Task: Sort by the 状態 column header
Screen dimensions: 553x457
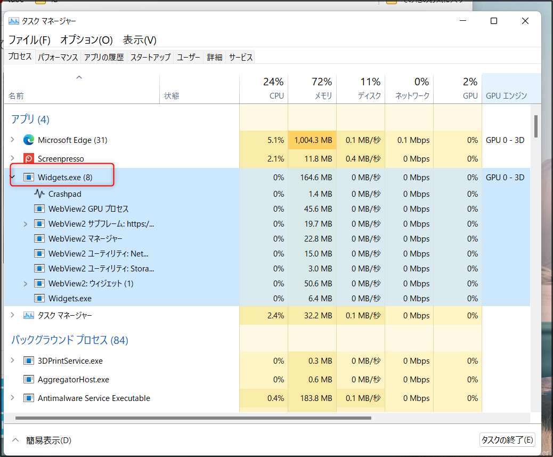Action: pos(199,89)
